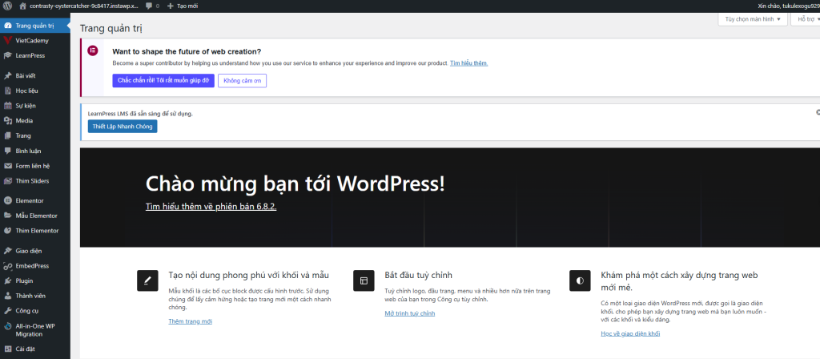Click the Giao diện paintbrush icon
820x359 pixels.
7,251
